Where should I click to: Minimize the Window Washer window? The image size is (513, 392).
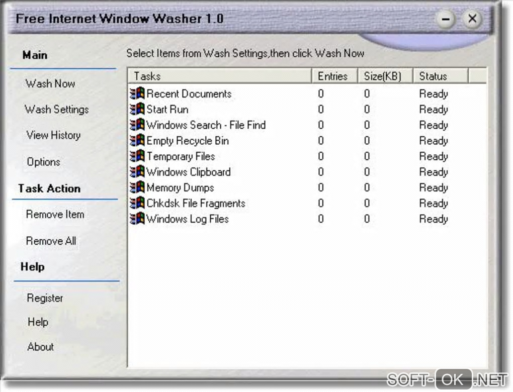(x=446, y=19)
